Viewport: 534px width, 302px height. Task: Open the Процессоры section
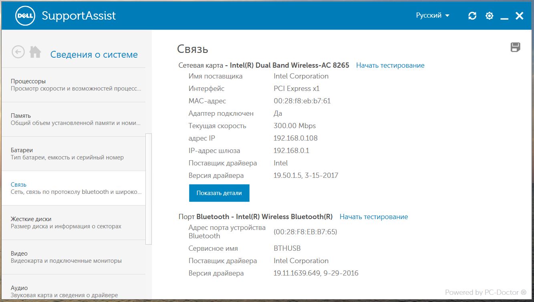click(73, 85)
